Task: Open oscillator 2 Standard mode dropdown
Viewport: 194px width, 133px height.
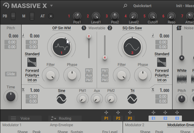Action: click(x=162, y=54)
